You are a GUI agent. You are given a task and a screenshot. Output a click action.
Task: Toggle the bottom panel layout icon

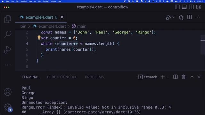coord(184,7)
